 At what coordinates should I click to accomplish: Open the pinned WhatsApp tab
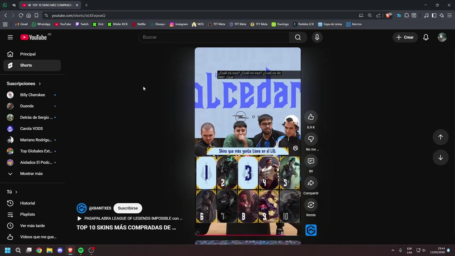coord(5,5)
